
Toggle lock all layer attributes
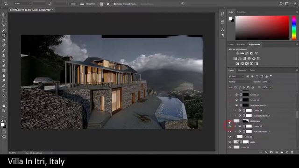(252, 87)
